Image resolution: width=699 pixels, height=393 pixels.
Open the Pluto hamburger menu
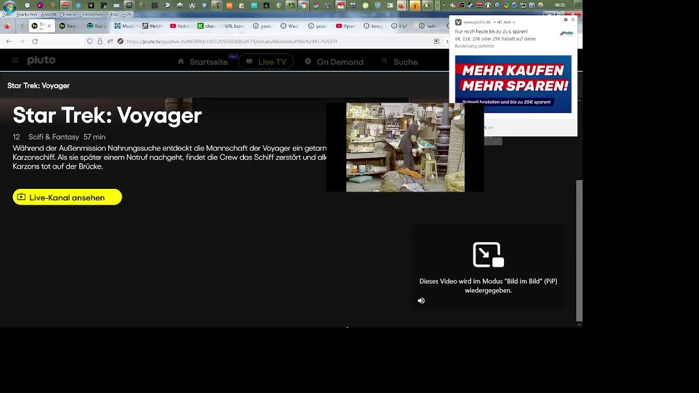[x=15, y=61]
